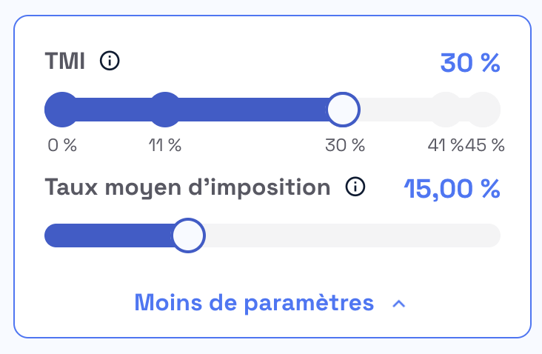Click info icon beside Taux moyen d'imposition

[x=355, y=187]
